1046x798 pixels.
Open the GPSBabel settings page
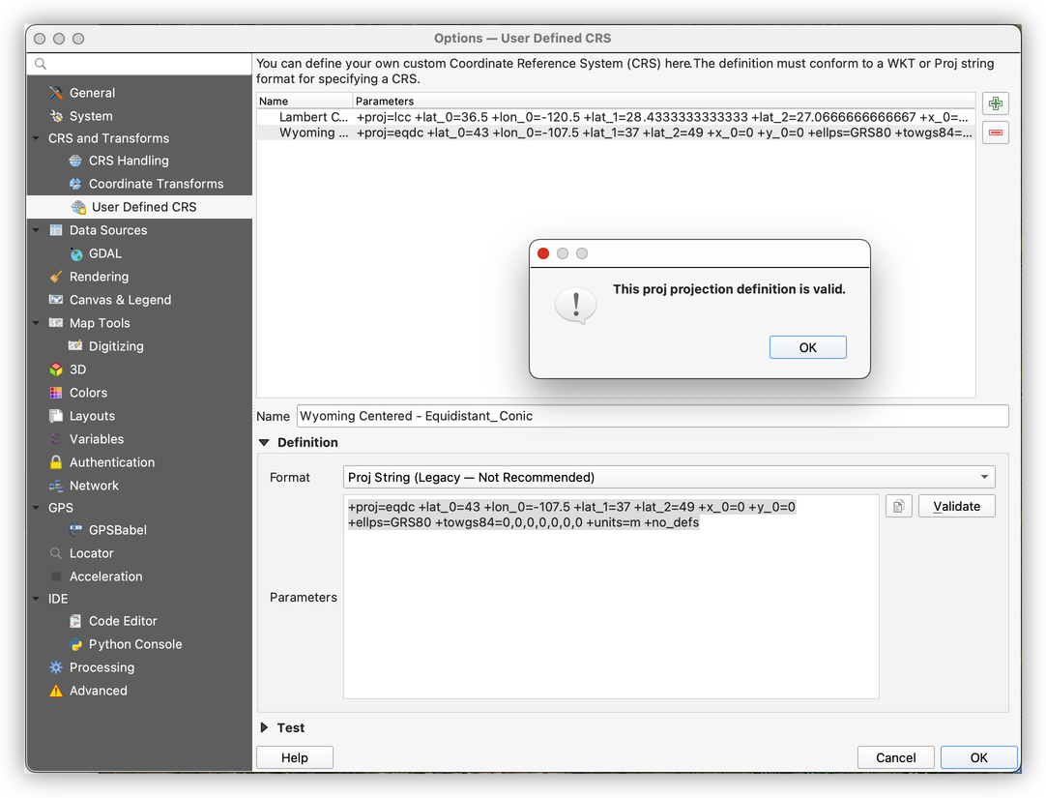[117, 530]
